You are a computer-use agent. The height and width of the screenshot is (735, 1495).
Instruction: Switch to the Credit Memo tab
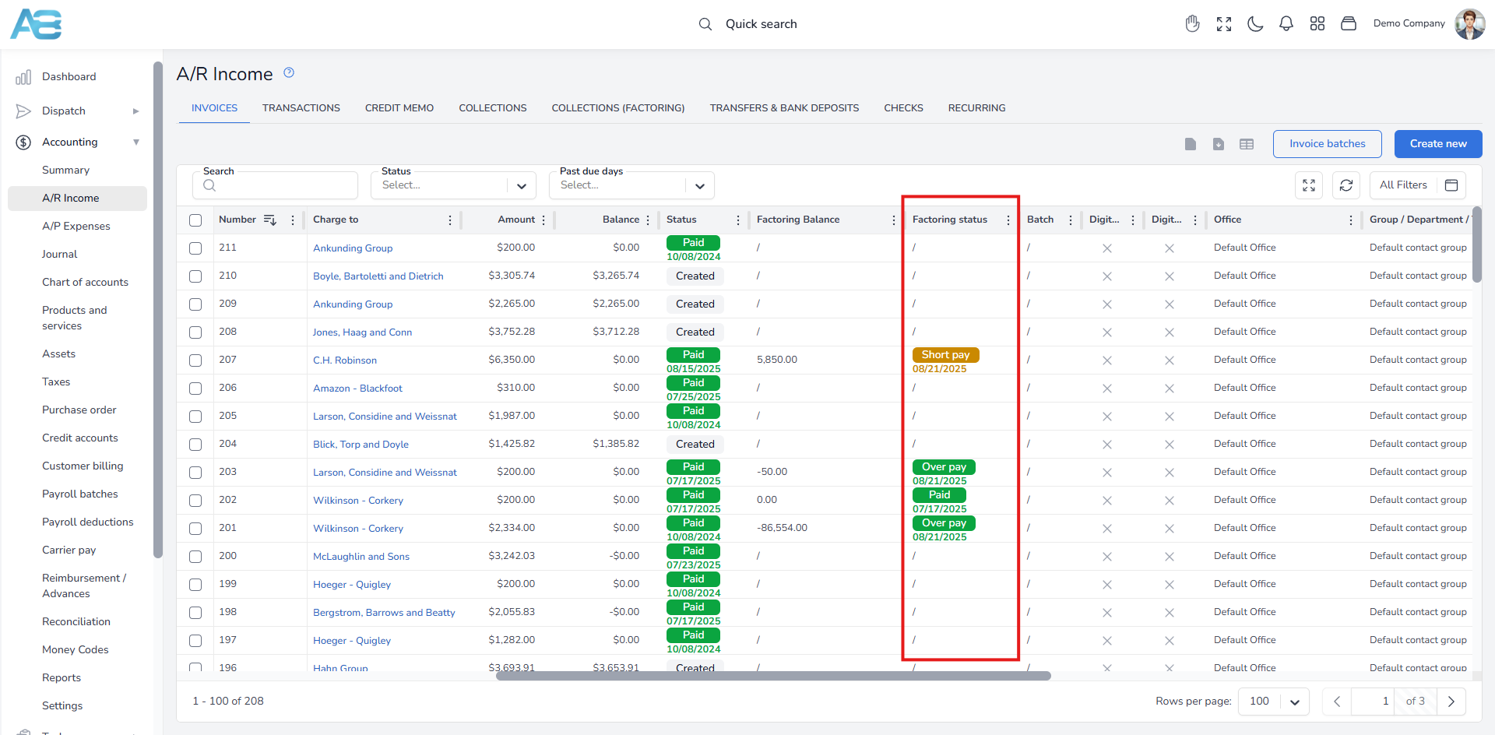pos(399,108)
